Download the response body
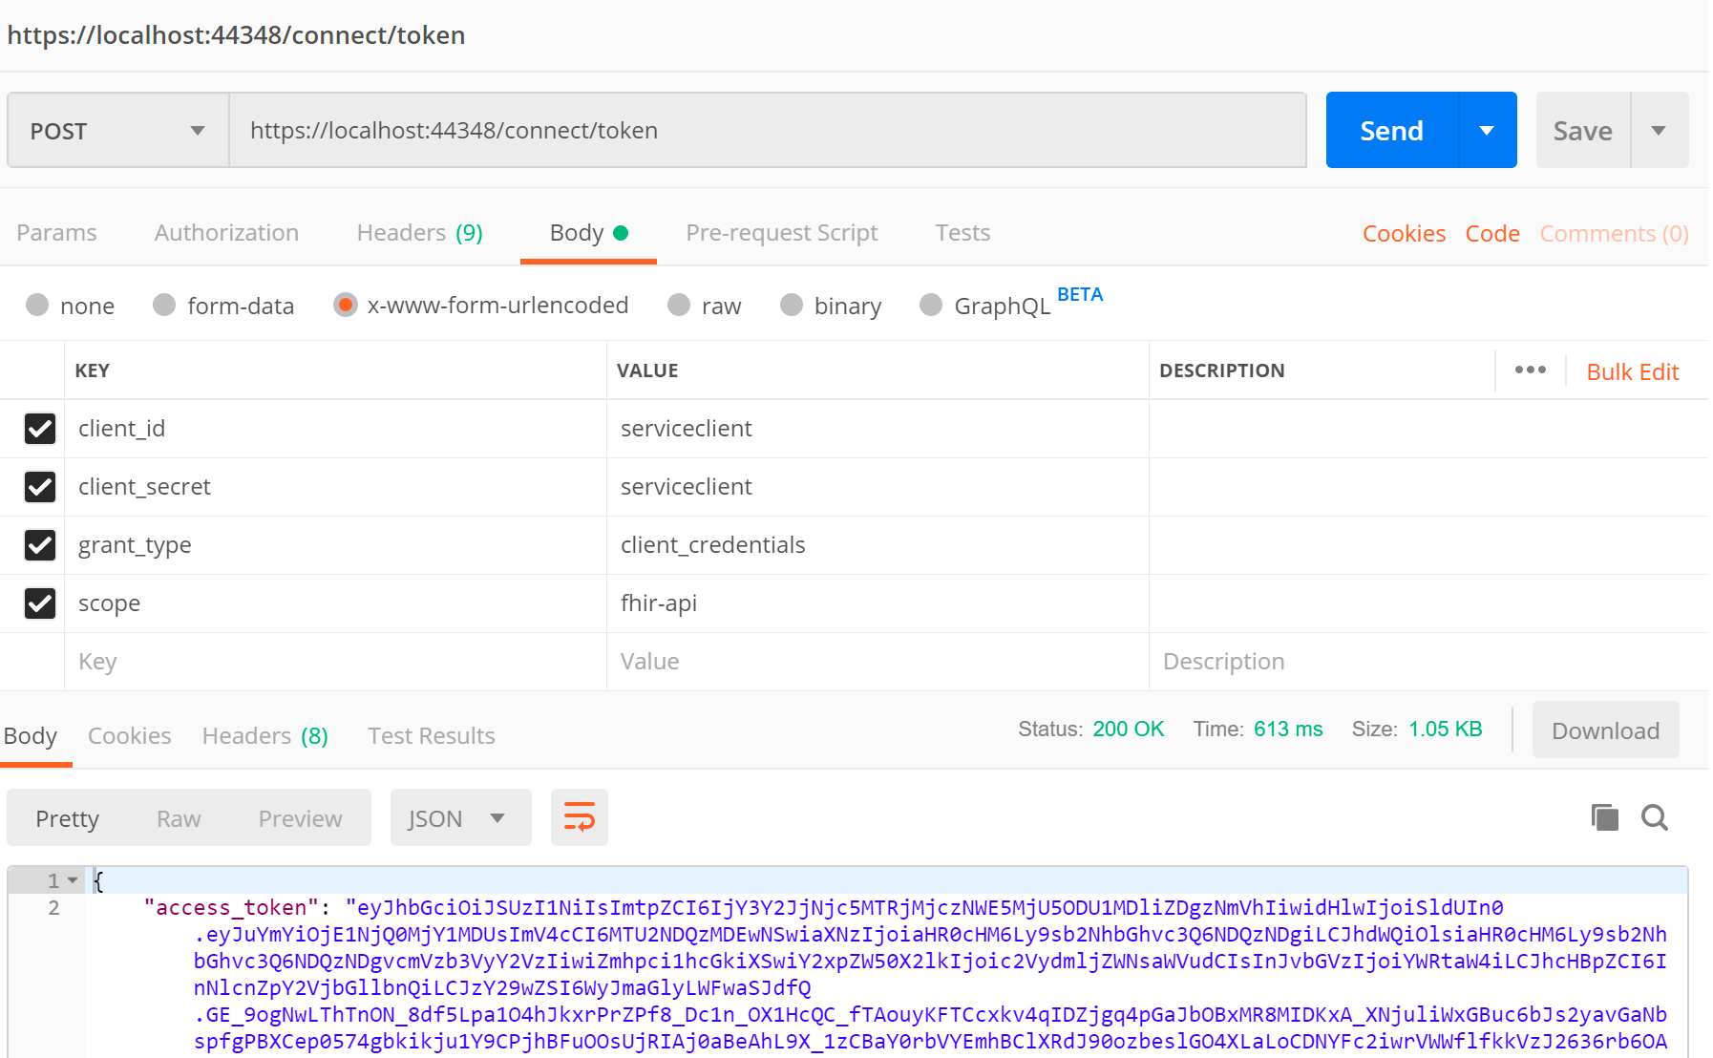 point(1605,730)
